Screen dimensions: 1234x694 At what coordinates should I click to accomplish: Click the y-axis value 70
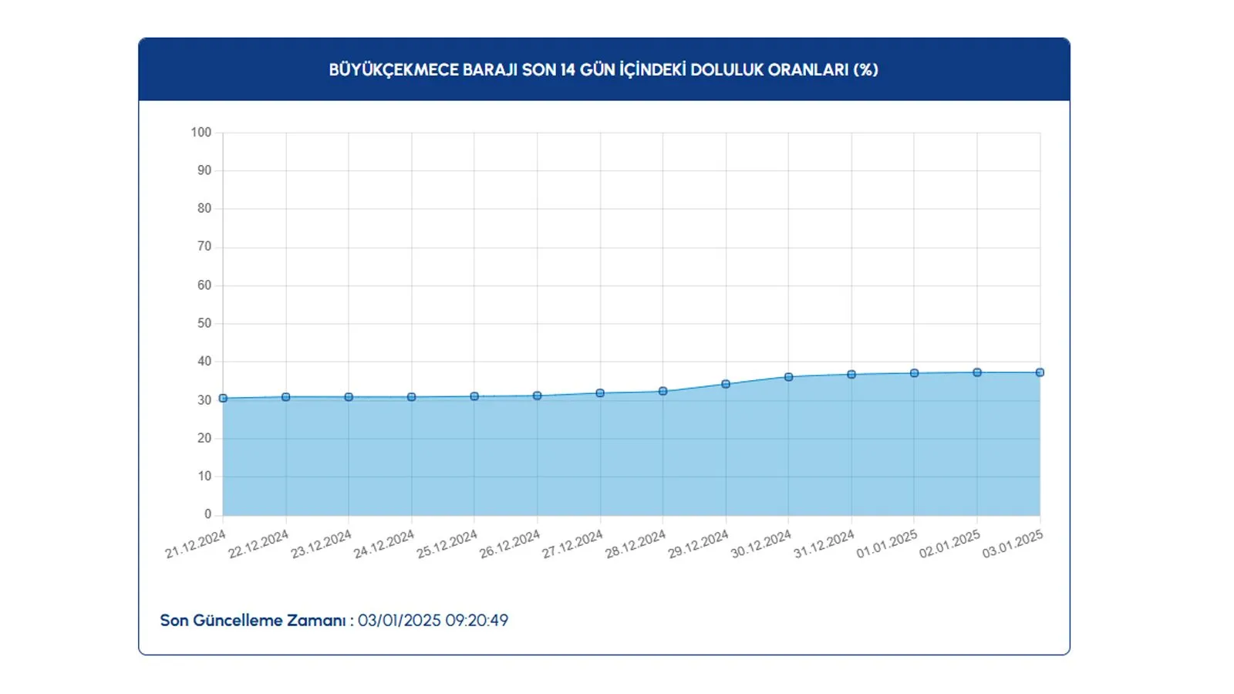coord(204,247)
